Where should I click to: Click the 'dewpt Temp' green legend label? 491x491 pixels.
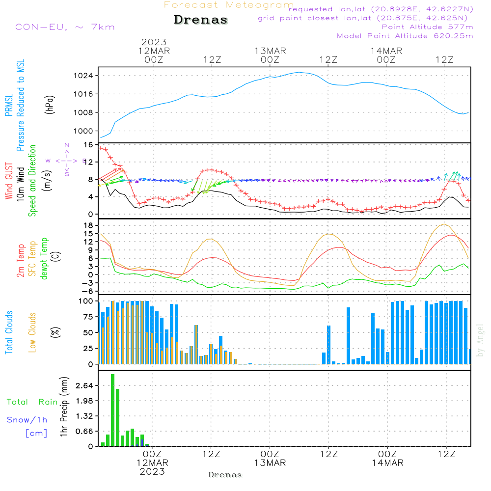44,259
